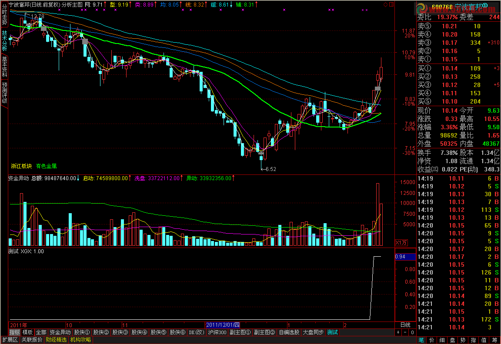Click the split-window icon atop the chart
The image size is (501, 345).
[x=391, y=4]
